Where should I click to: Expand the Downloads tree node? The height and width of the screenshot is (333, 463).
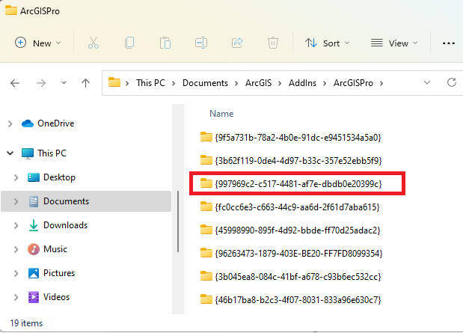click(16, 225)
